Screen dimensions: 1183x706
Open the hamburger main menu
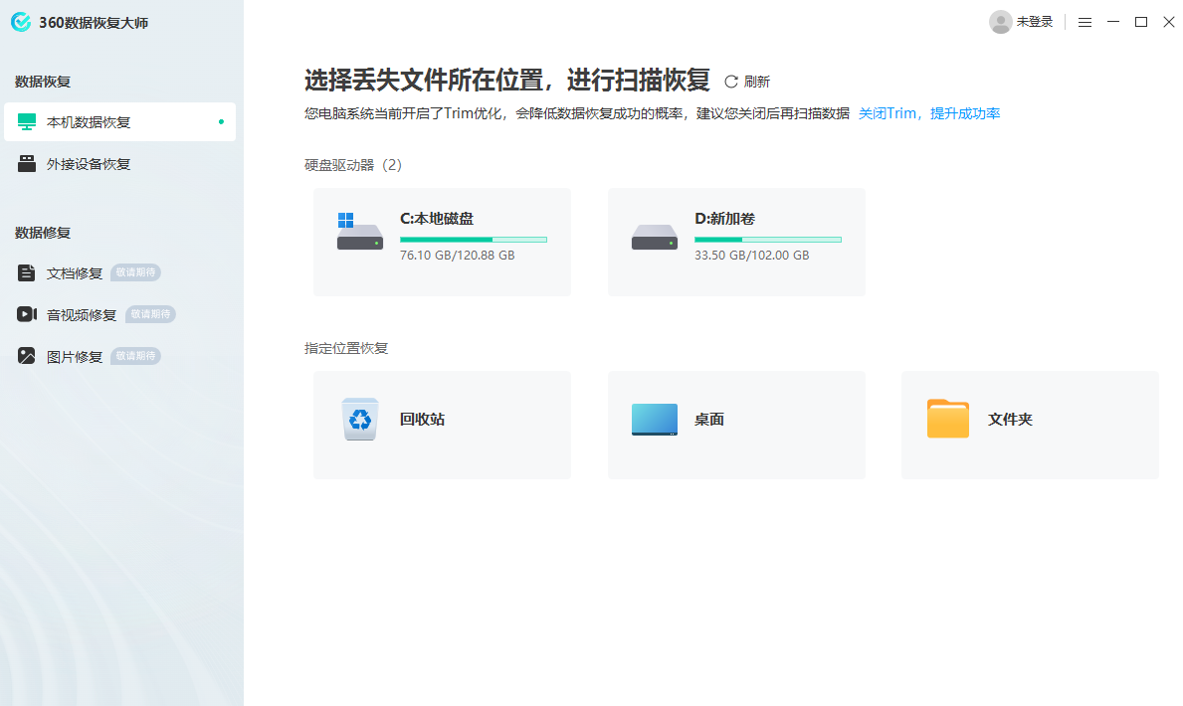[x=1084, y=21]
